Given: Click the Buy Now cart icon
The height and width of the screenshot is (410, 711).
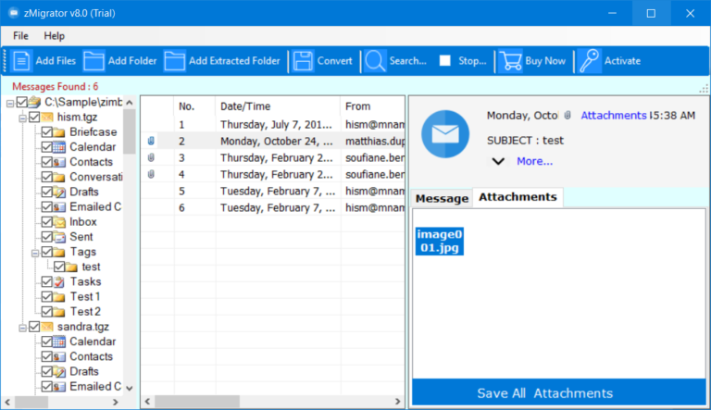Looking at the screenshot, I should click(511, 61).
